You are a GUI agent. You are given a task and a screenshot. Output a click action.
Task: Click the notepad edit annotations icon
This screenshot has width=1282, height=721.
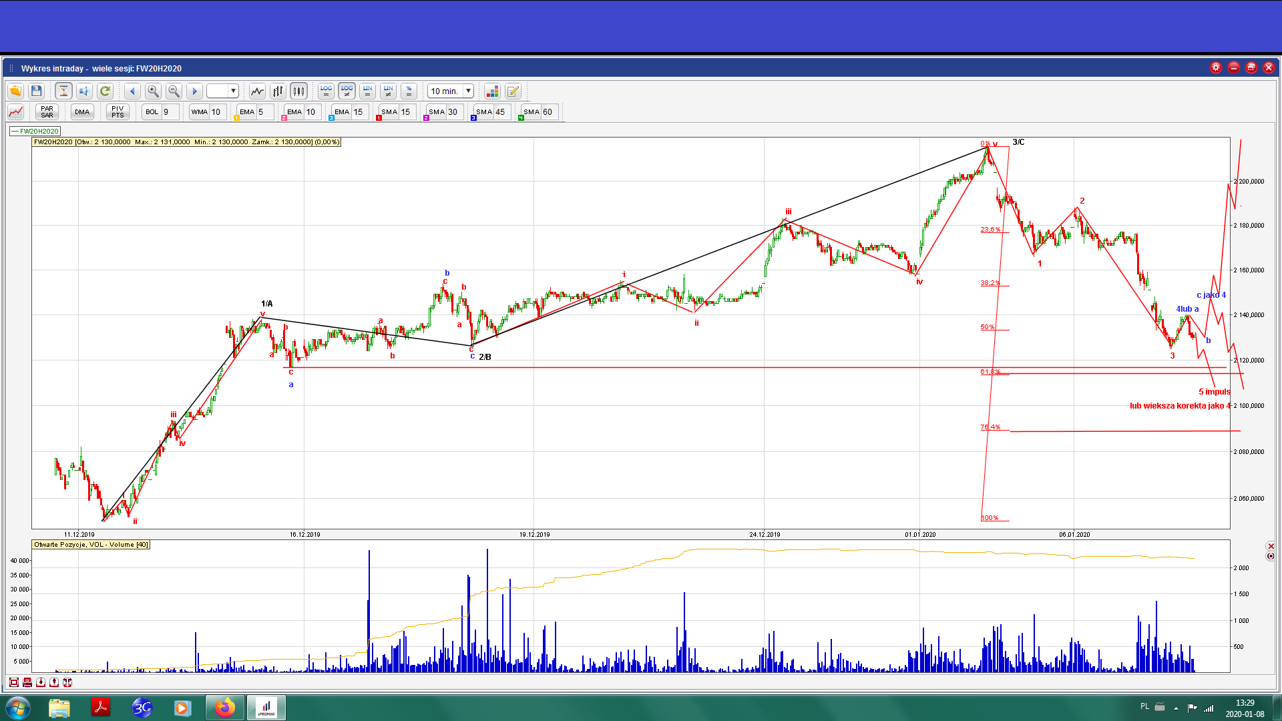(513, 91)
